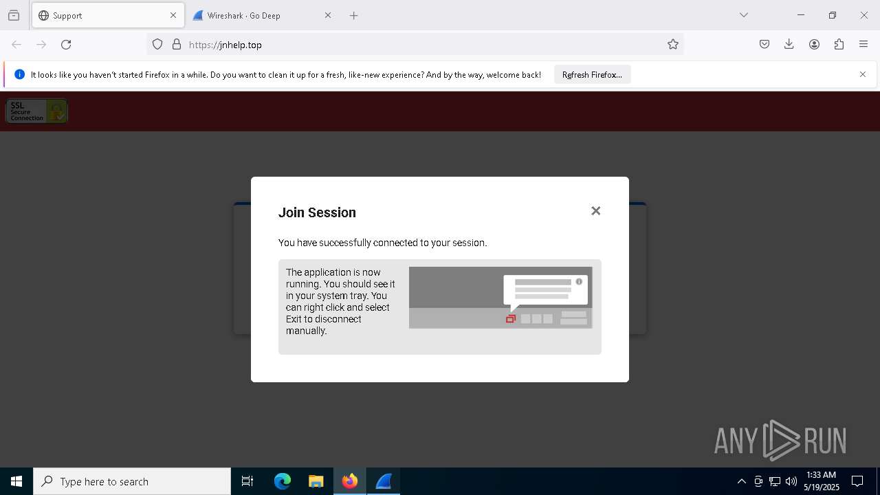The image size is (880, 495).
Task: Open the Windows Start menu
Action: click(16, 481)
